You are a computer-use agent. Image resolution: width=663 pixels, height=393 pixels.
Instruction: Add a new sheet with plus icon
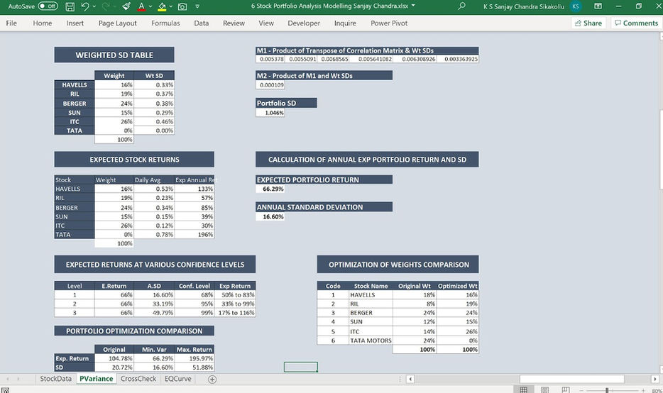point(212,379)
